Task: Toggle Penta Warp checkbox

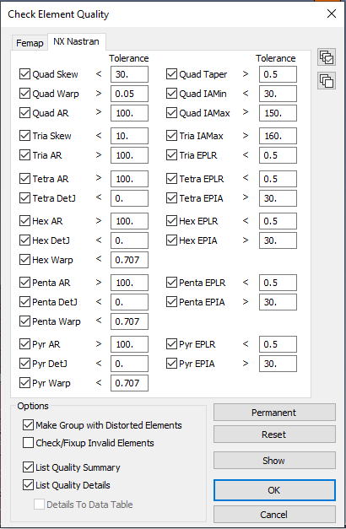Action: pyautogui.click(x=24, y=321)
